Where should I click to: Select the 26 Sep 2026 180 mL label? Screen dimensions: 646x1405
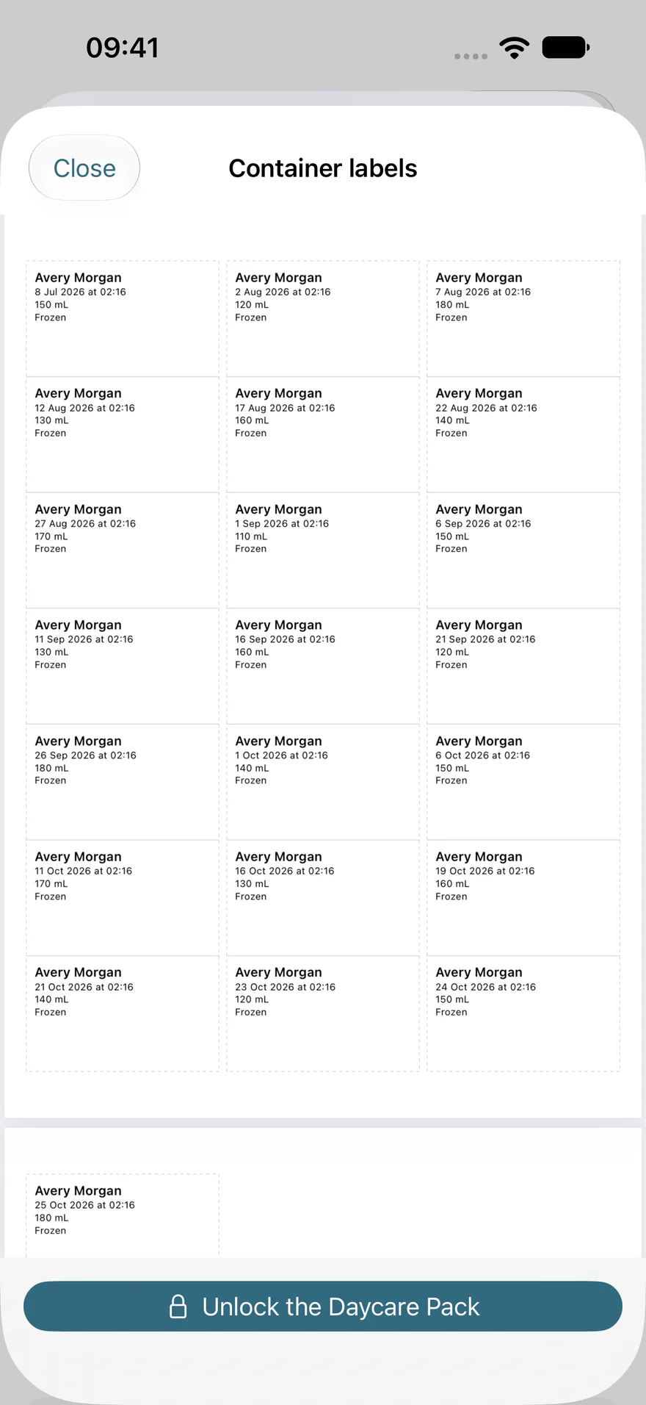tap(123, 782)
